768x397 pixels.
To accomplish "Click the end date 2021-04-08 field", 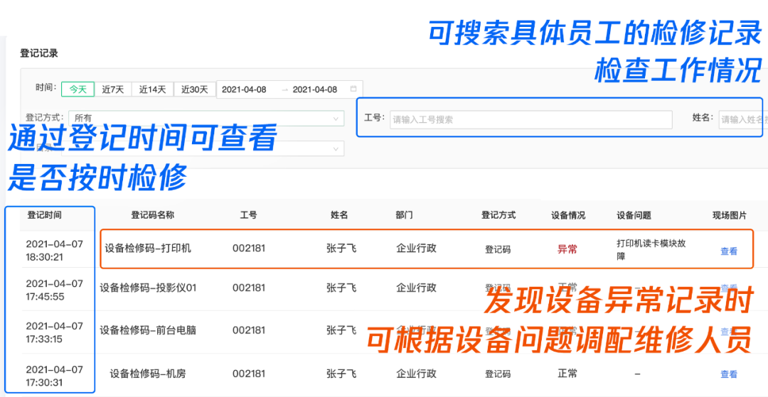I will pyautogui.click(x=315, y=89).
